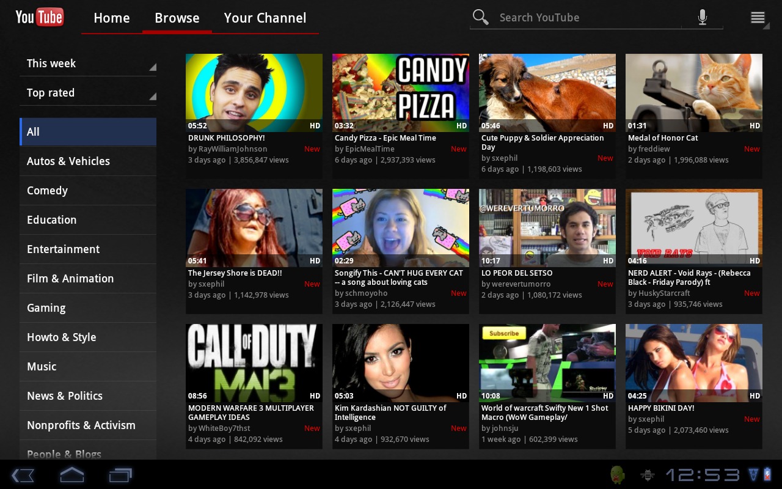This screenshot has height=489, width=782.
Task: Open the Jersey Shore video thumbnail
Action: coord(254,228)
